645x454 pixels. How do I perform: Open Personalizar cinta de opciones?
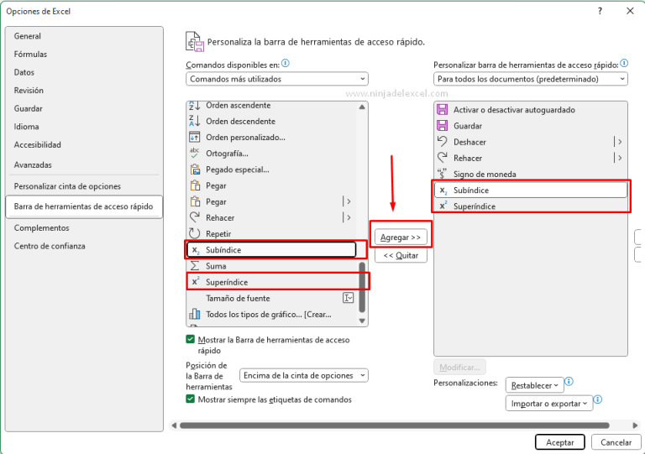[x=67, y=186]
